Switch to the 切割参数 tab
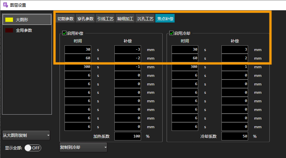This screenshot has height=158, width=286. (65, 19)
